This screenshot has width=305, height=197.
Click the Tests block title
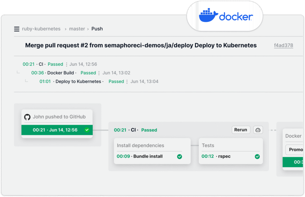pos(208,145)
